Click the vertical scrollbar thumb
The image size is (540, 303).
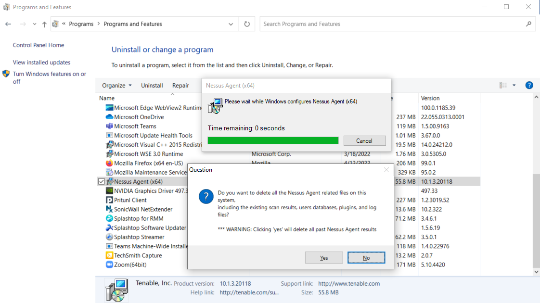(x=536, y=220)
